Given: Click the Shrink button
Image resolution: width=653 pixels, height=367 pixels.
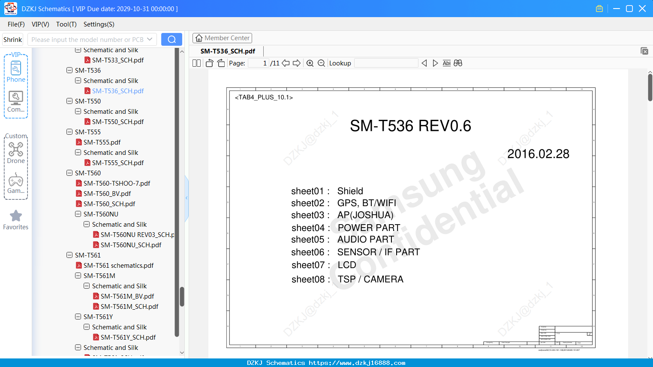Looking at the screenshot, I should pos(13,39).
